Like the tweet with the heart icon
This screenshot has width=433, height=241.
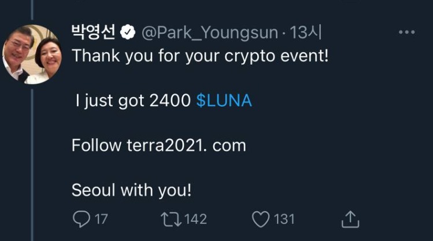[x=261, y=219]
